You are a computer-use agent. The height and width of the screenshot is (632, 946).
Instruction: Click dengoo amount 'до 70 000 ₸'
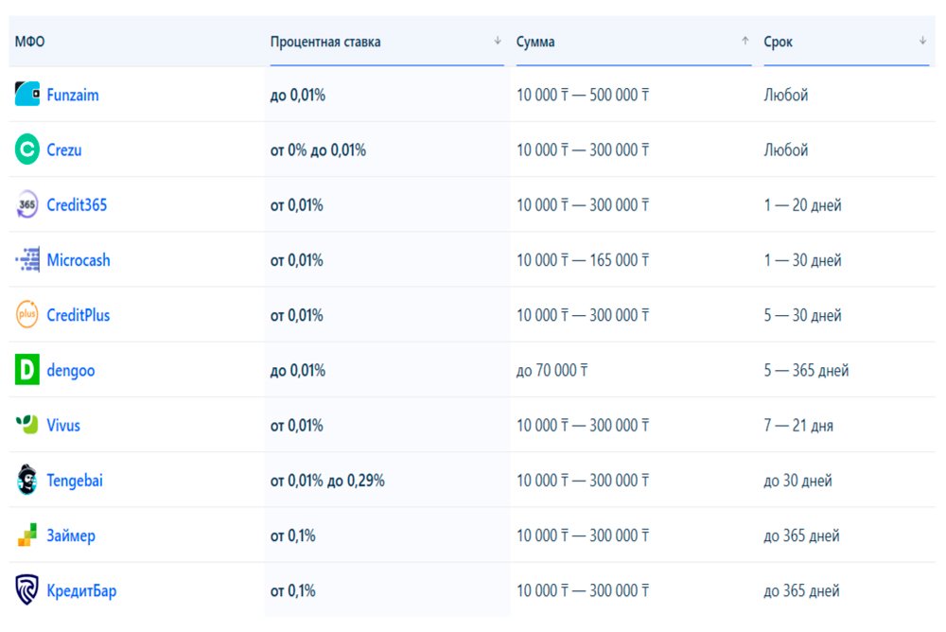552,370
